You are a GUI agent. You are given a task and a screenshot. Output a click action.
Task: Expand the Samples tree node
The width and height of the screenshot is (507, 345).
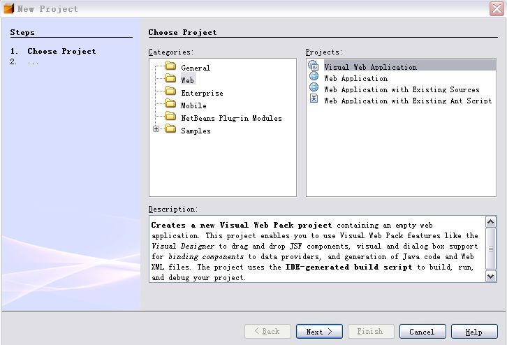156,129
